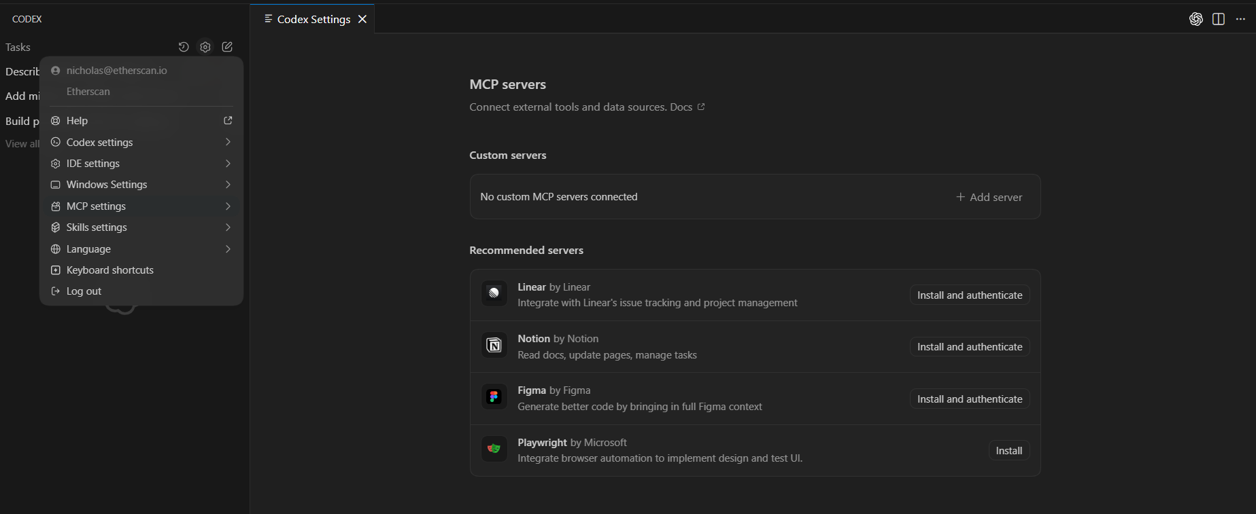This screenshot has height=514, width=1256.
Task: Select Keyboard shortcuts menu entry
Action: pos(141,270)
